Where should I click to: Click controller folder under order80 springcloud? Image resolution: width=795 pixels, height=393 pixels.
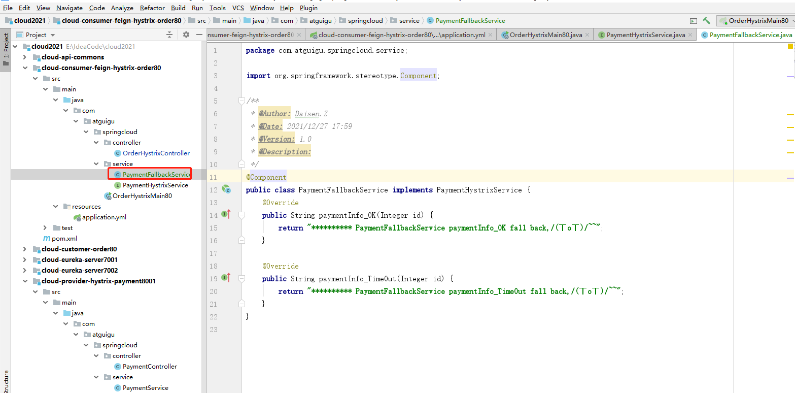click(x=127, y=142)
